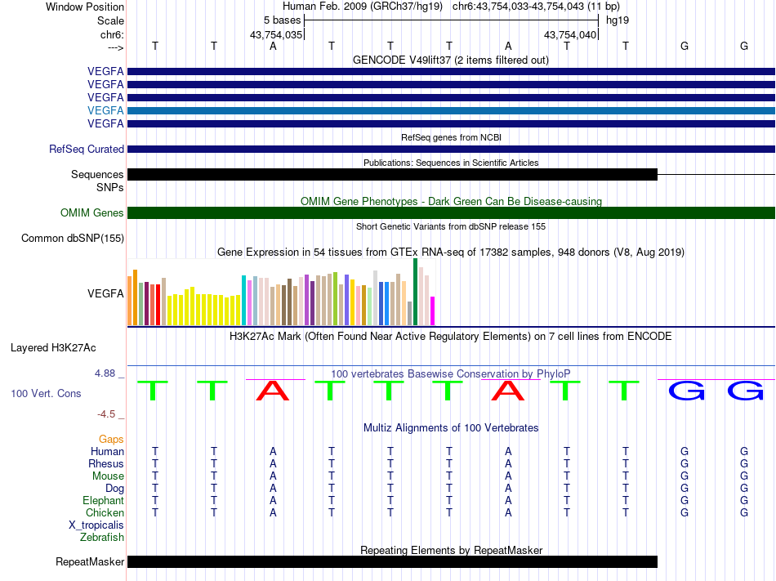The height and width of the screenshot is (581, 776).
Task: Click the Elephant species label
Action: click(103, 500)
